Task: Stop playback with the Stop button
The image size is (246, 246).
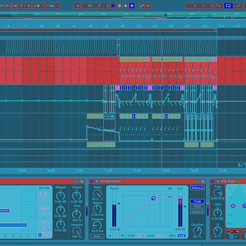Action: [x=120, y=6]
